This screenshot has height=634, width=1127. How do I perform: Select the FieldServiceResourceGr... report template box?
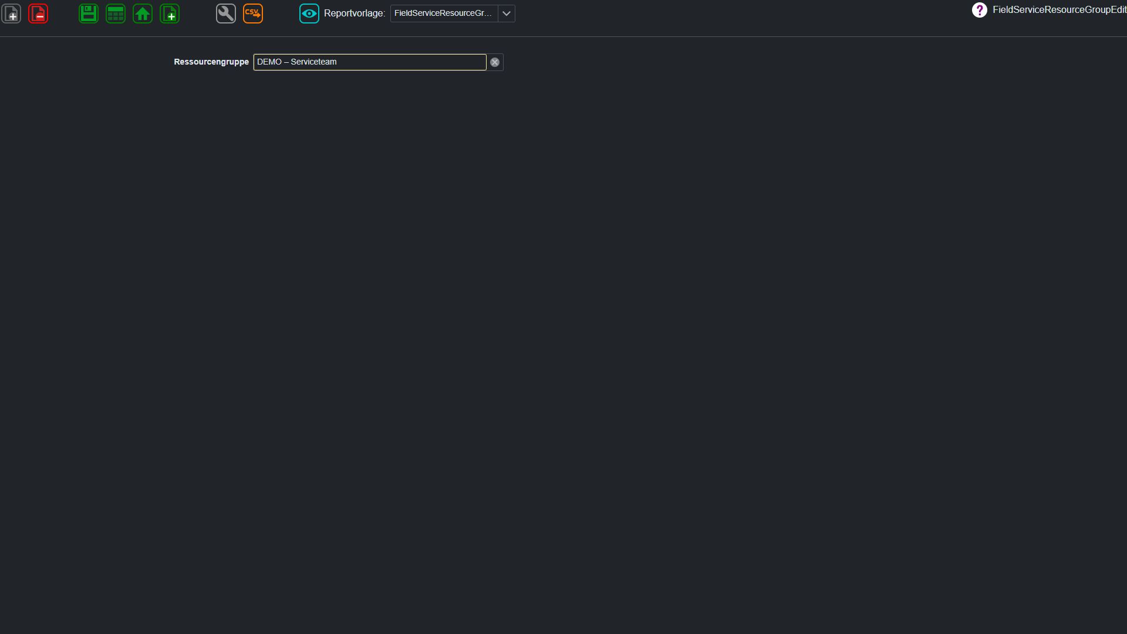[x=444, y=14]
